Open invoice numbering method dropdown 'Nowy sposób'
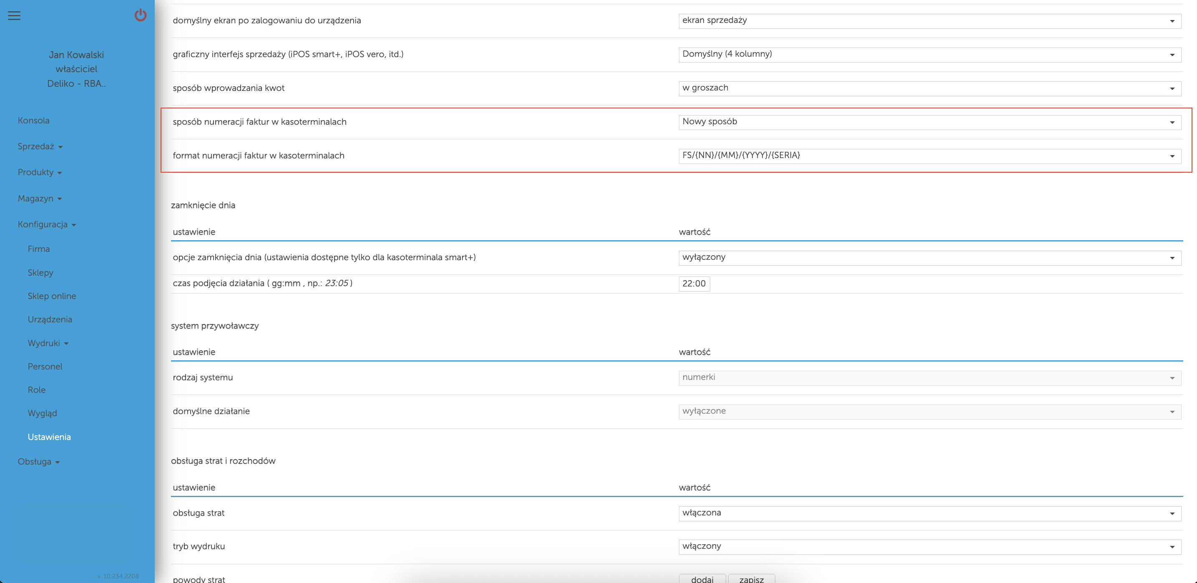 (x=929, y=122)
